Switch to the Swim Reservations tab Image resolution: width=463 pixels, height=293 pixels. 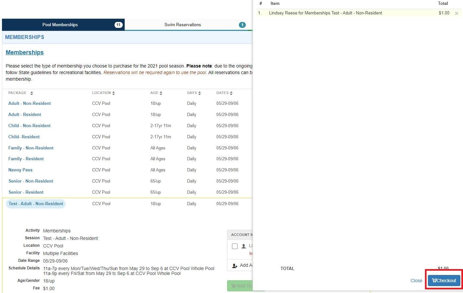click(182, 25)
